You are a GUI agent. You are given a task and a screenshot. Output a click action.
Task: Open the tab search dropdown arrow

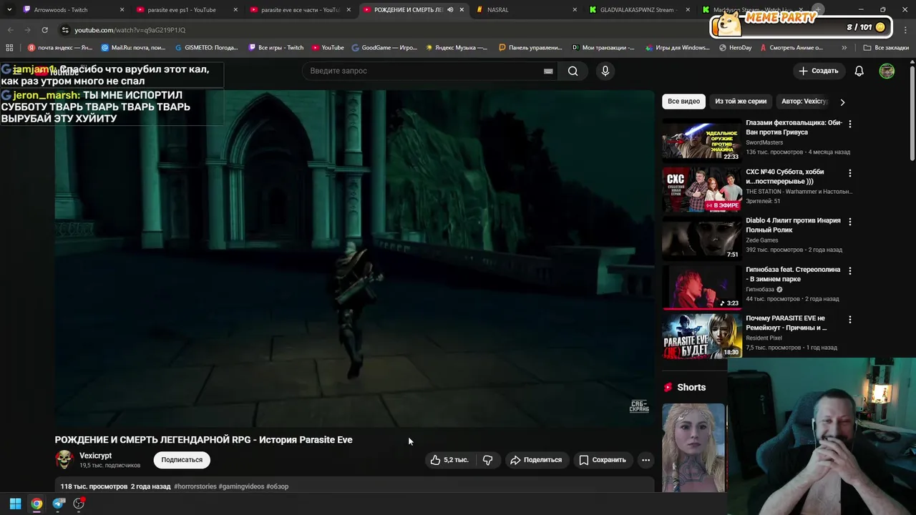(x=9, y=10)
